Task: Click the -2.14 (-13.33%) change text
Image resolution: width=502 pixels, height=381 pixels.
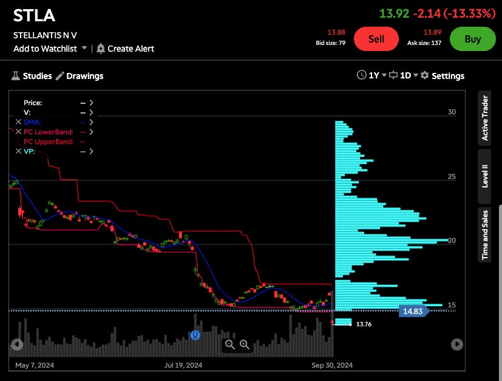Action: (x=454, y=13)
